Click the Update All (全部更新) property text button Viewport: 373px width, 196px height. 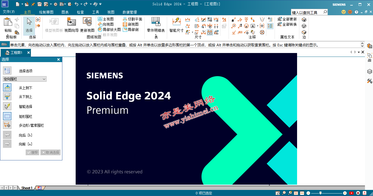(287, 19)
